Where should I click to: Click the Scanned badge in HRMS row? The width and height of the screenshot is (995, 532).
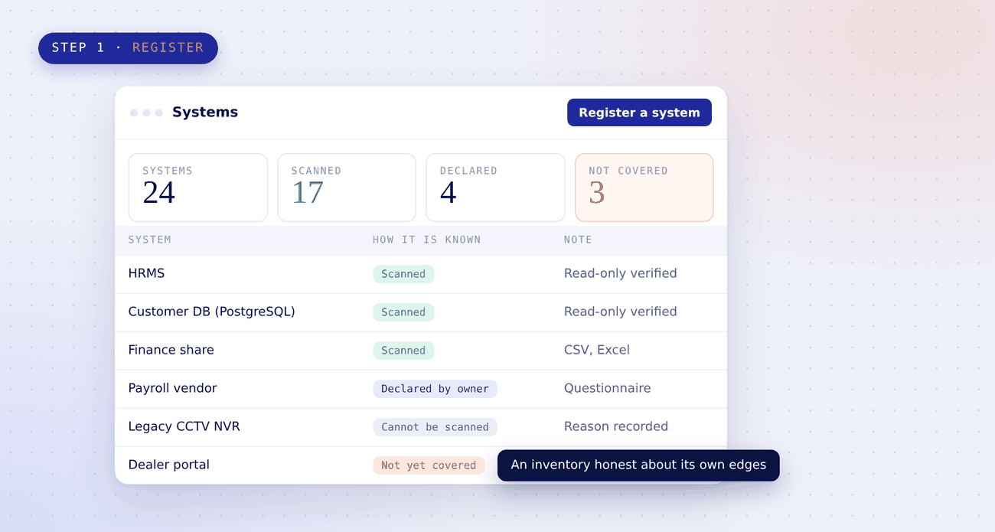click(403, 274)
